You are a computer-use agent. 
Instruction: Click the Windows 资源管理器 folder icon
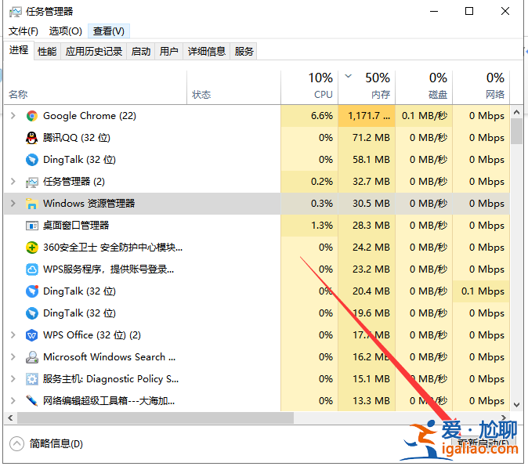(32, 204)
